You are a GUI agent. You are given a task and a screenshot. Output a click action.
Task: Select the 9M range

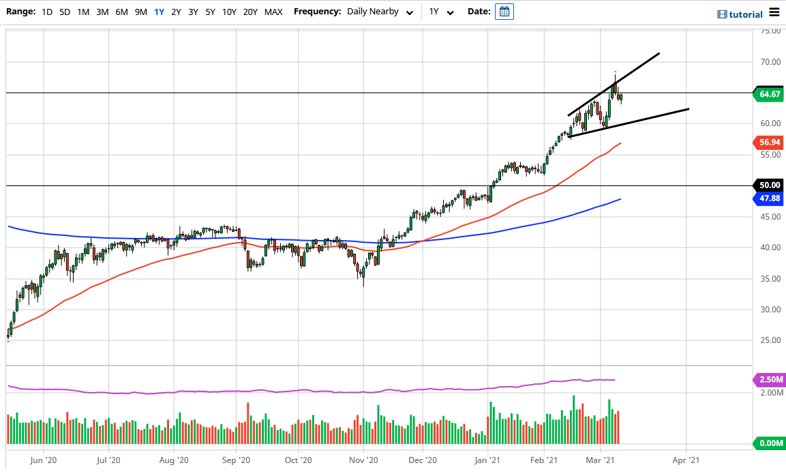[x=140, y=12]
